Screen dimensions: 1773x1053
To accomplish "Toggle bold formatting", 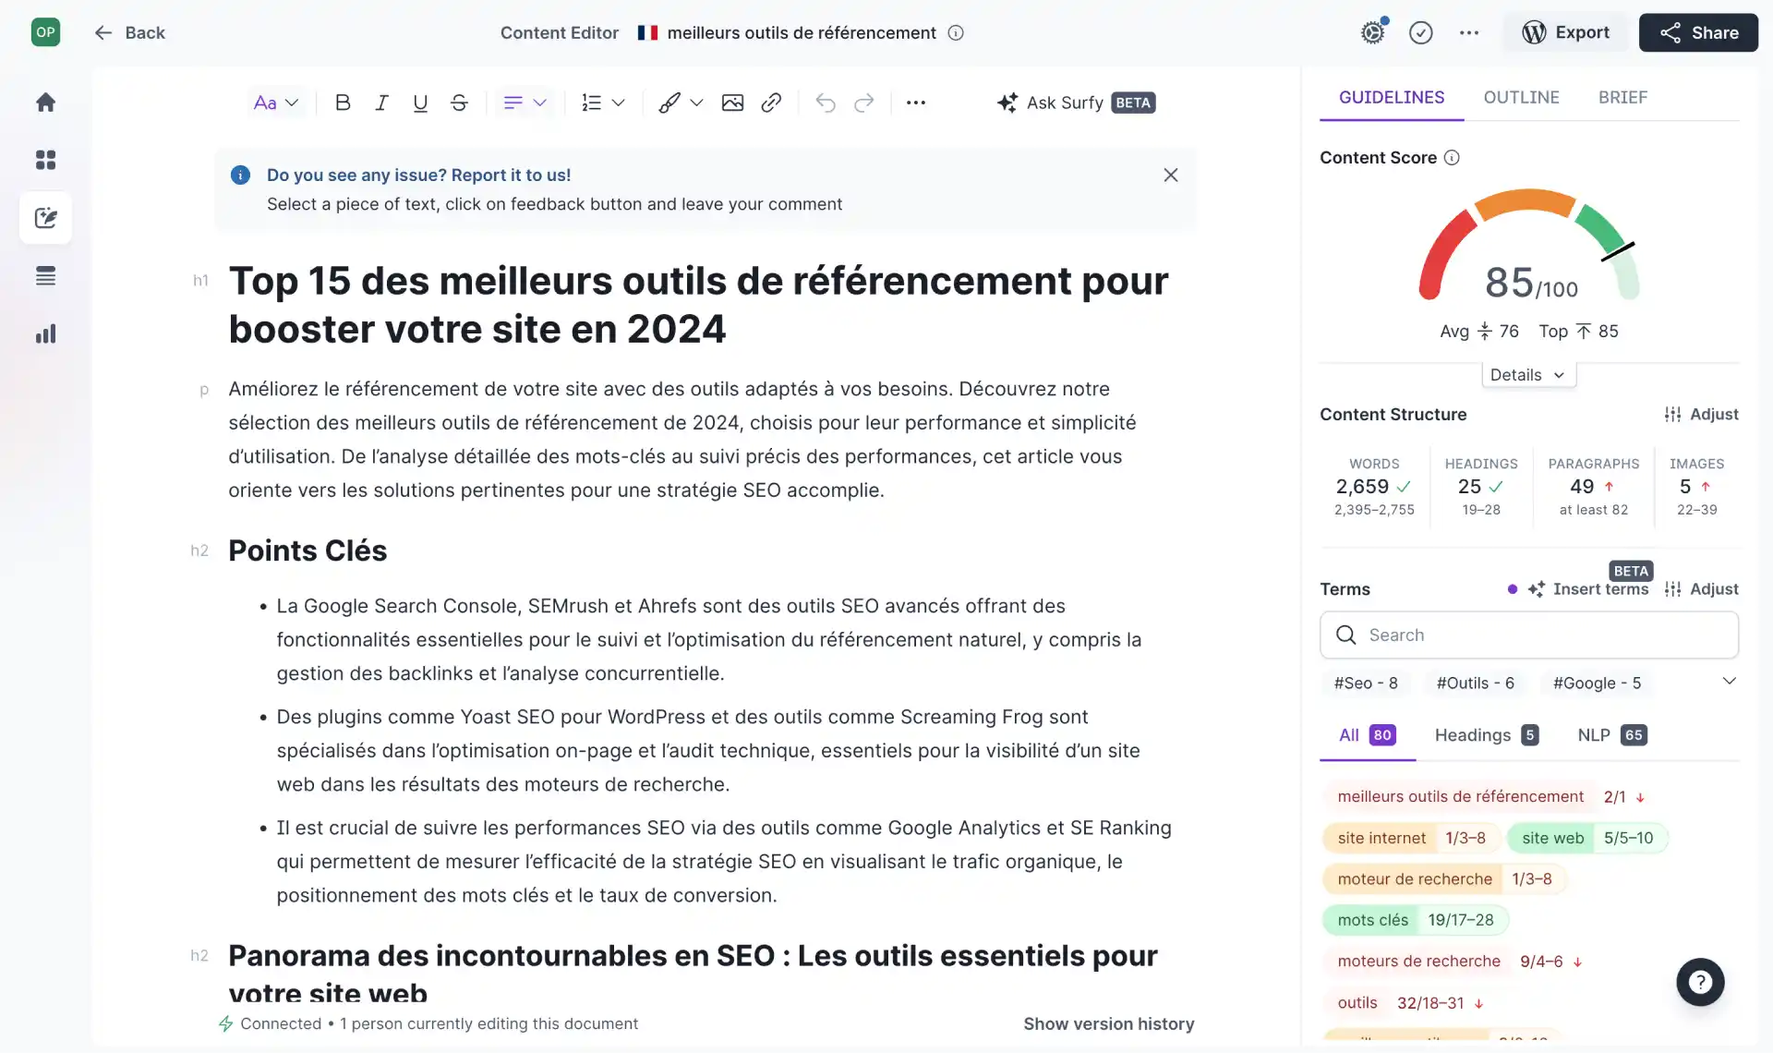I will point(343,103).
